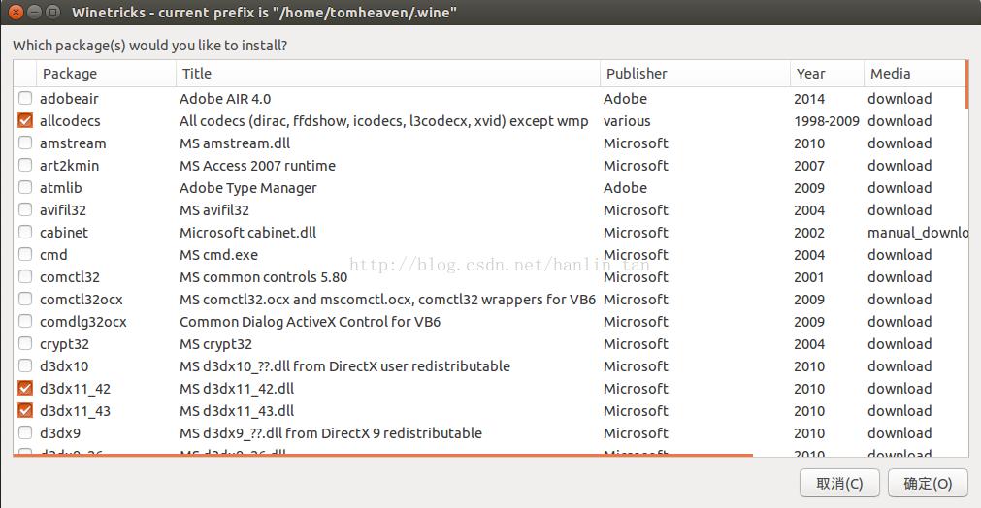
Task: Check the cabinet package checkbox
Action: coord(25,233)
